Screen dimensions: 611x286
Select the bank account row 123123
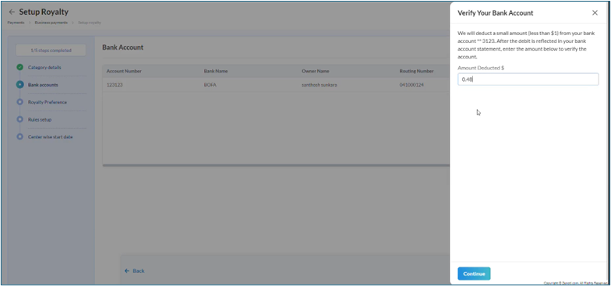(276, 84)
